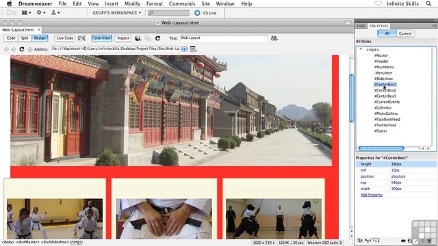This screenshot has width=438, height=246.
Task: Open the Commands menu
Action: 182,3
